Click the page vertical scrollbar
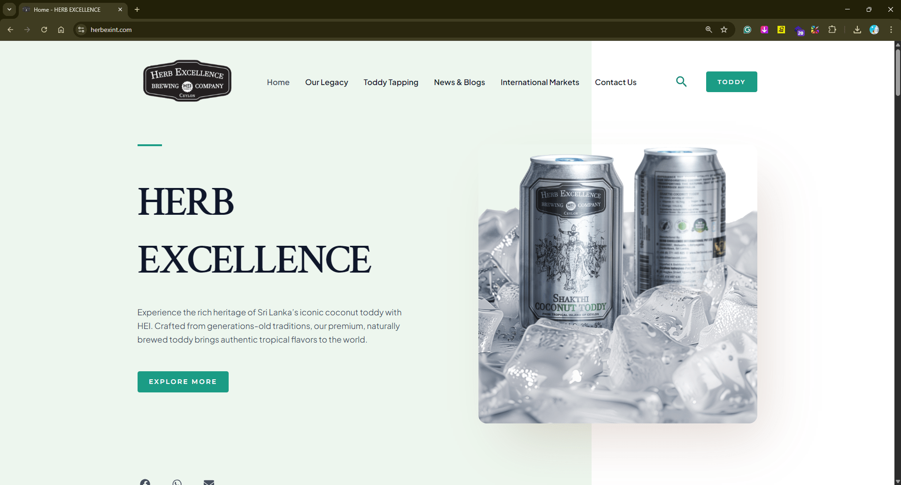Viewport: 901px width, 485px height. [x=898, y=263]
